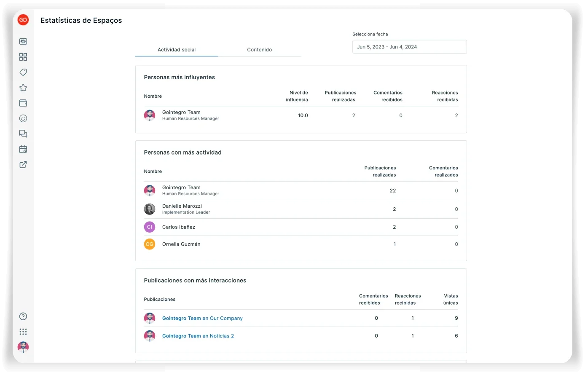Select Danielle Marozzi name text
The image size is (585, 375).
point(182,206)
